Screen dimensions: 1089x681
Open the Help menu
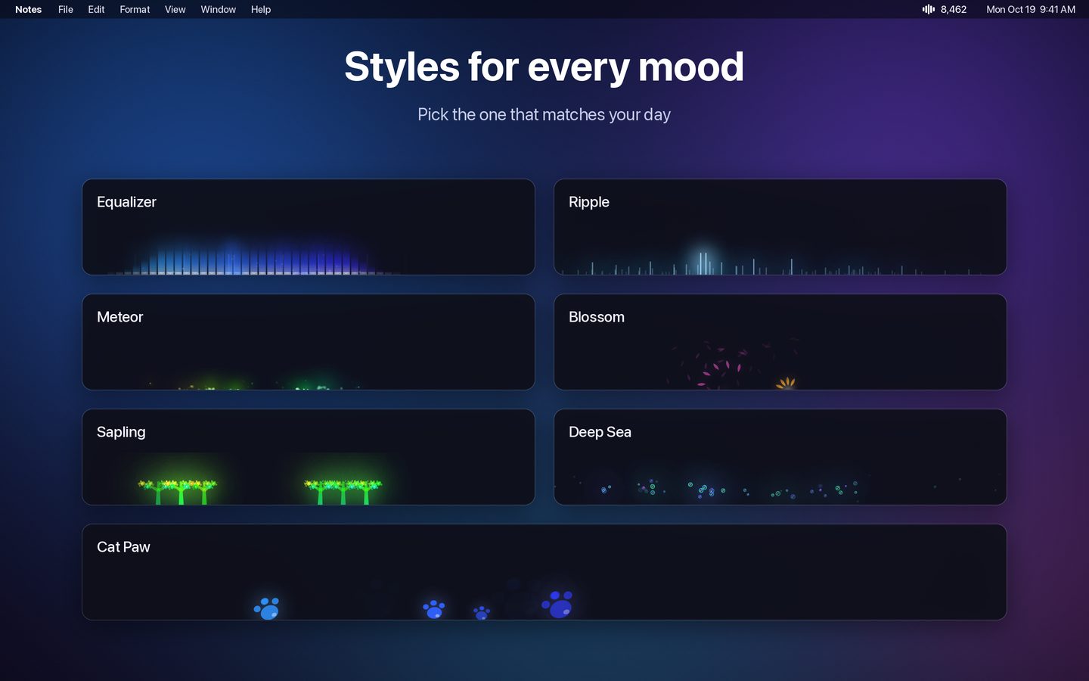pyautogui.click(x=261, y=9)
